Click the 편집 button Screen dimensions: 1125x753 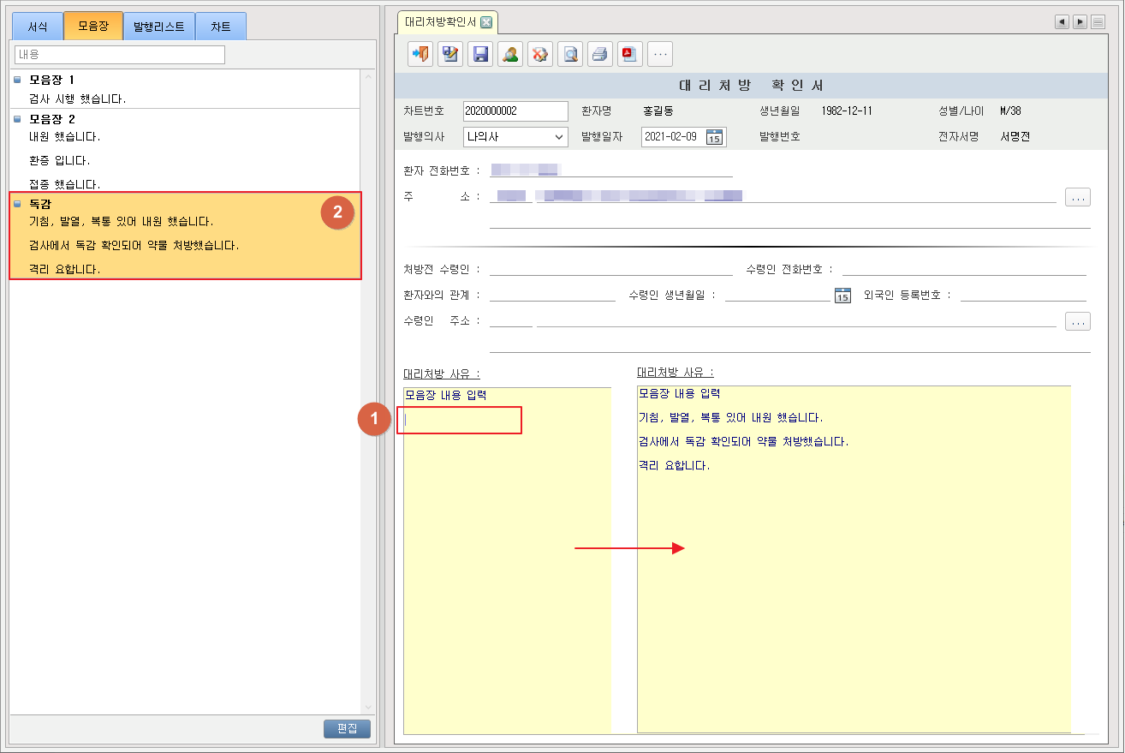pos(347,729)
